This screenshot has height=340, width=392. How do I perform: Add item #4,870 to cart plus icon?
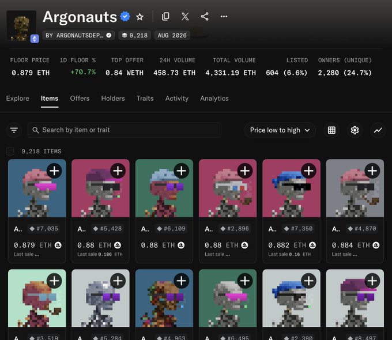372,171
